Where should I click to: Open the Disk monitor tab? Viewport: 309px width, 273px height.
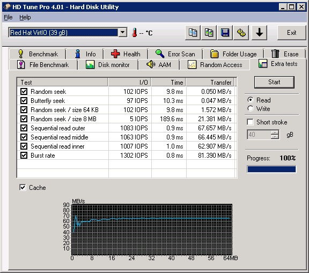click(108, 64)
